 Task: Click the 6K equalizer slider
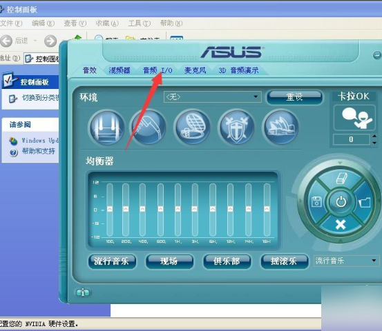coord(213,210)
